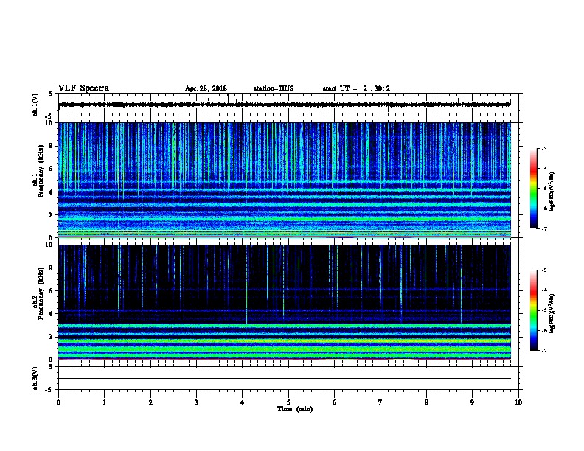This screenshot has height=451, width=584.
Task: Click the ch.2 spectrogram color scale bar
Action: (534, 310)
